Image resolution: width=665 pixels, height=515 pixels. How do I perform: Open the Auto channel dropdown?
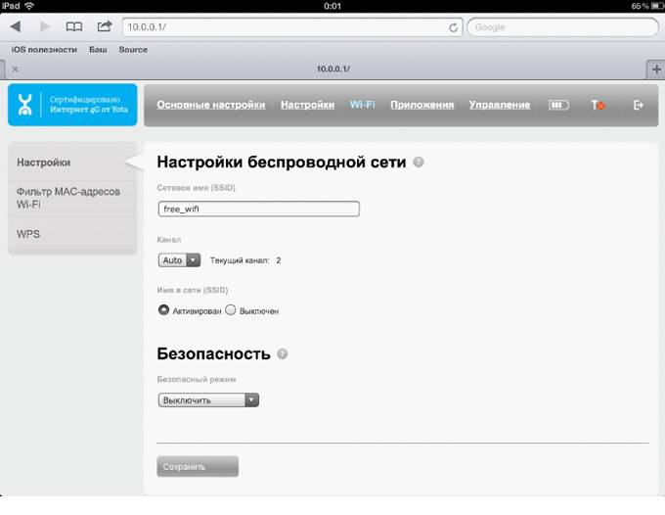tap(179, 260)
